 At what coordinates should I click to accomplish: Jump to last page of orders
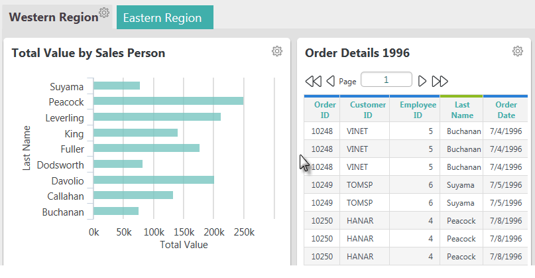pos(440,82)
